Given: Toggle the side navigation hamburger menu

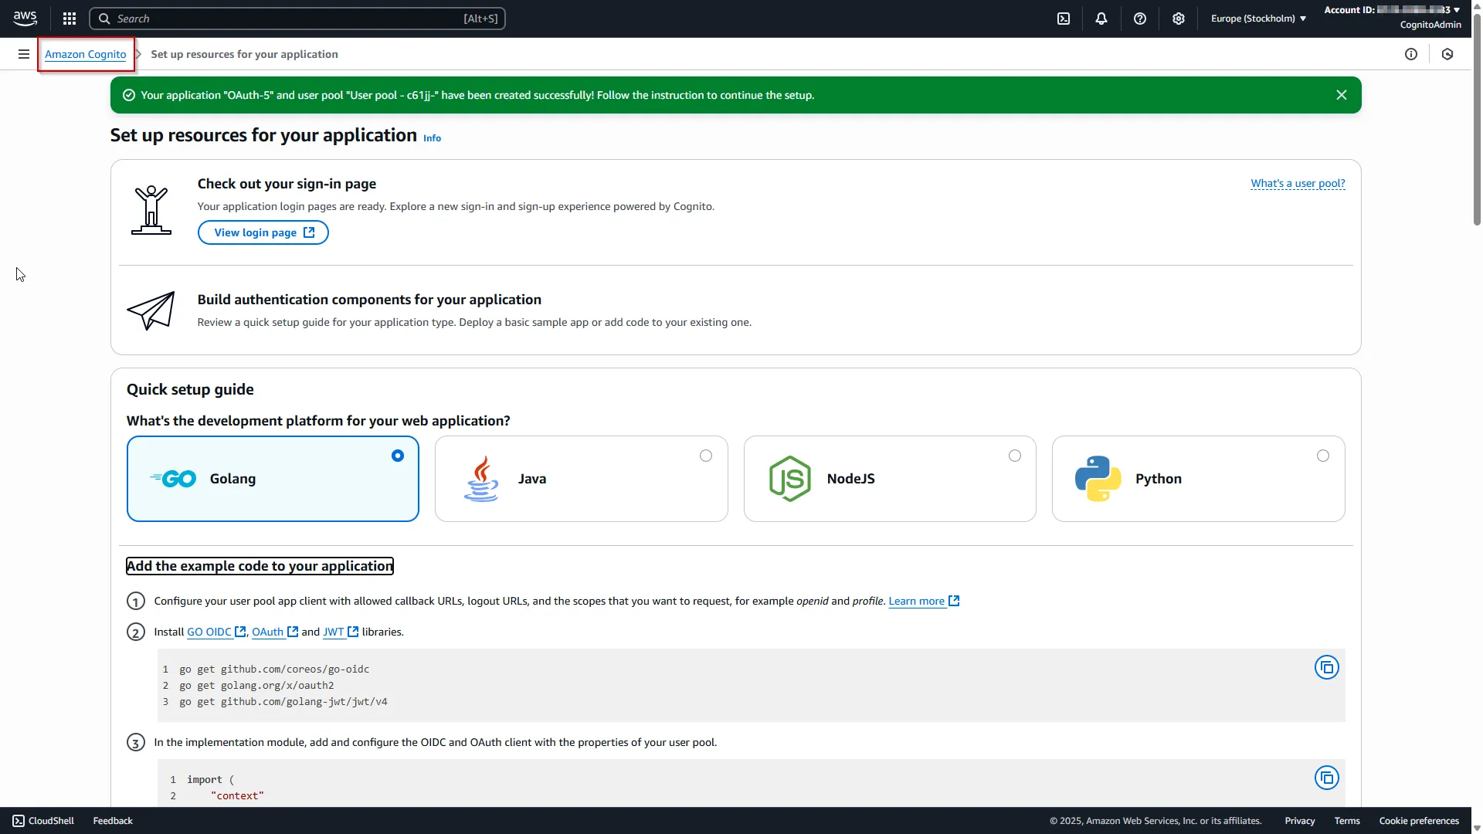Looking at the screenshot, I should pos(24,54).
